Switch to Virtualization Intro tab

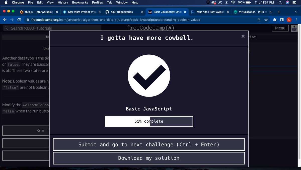click(253, 12)
